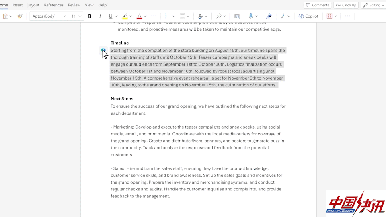
Task: Open the References tab
Action: coord(53,5)
